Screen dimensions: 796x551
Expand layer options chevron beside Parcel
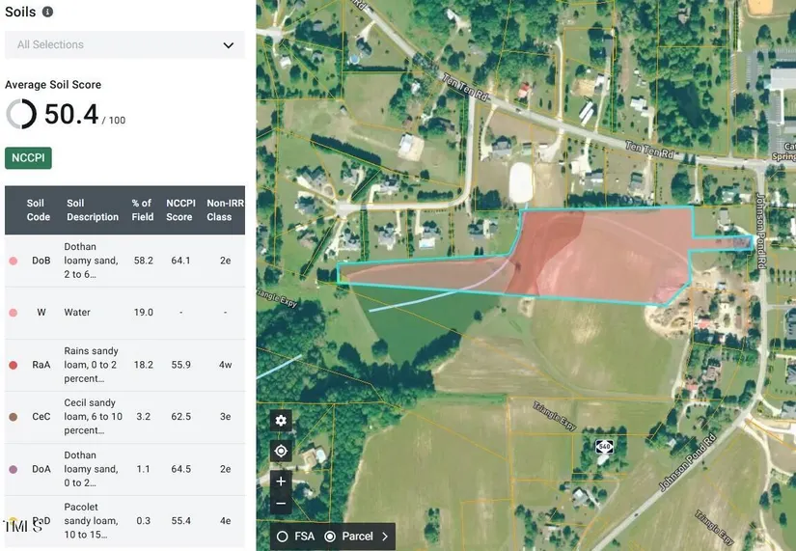pos(385,537)
